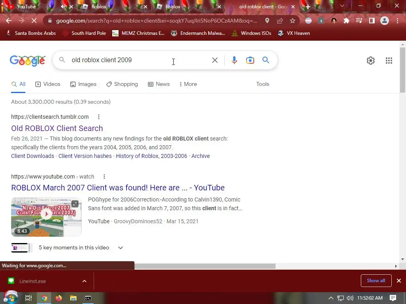The image size is (406, 304).
Task: Click the browser back arrow
Action: [9, 21]
